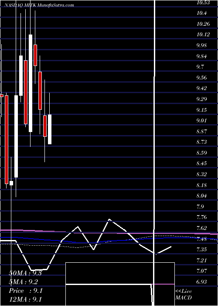Click the 8.32 price axis label
The height and width of the screenshot is (306, 218).
tap(202, 174)
